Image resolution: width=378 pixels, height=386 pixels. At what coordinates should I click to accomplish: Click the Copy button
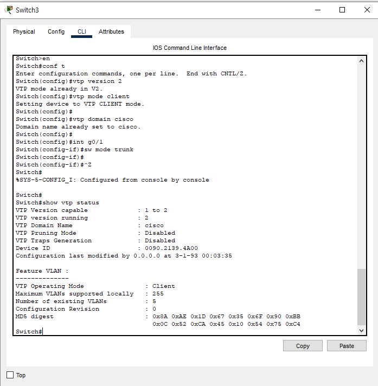click(303, 346)
